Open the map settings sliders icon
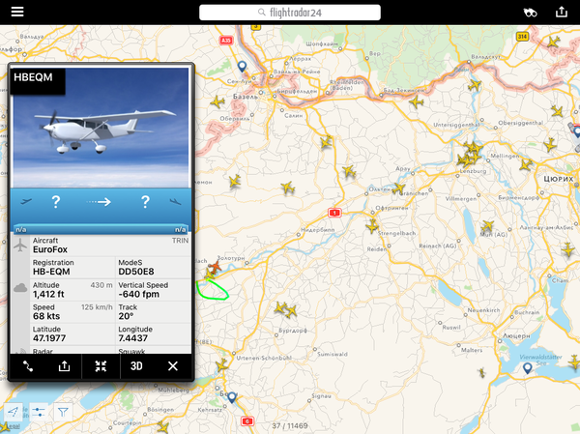The width and height of the screenshot is (580, 434). click(x=39, y=412)
